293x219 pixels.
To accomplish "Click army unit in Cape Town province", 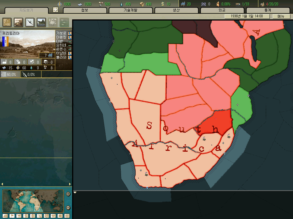I will 146,174.
